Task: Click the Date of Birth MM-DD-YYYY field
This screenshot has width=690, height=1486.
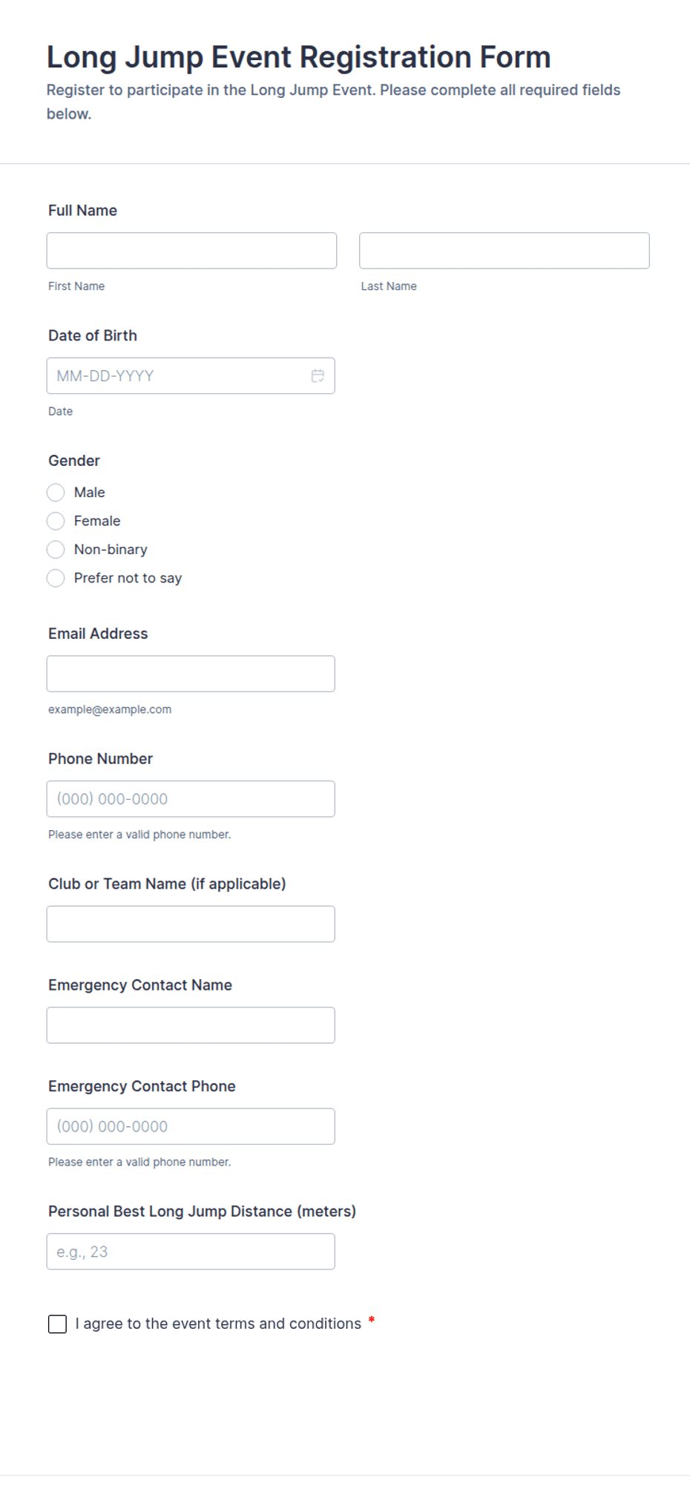Action: click(191, 376)
